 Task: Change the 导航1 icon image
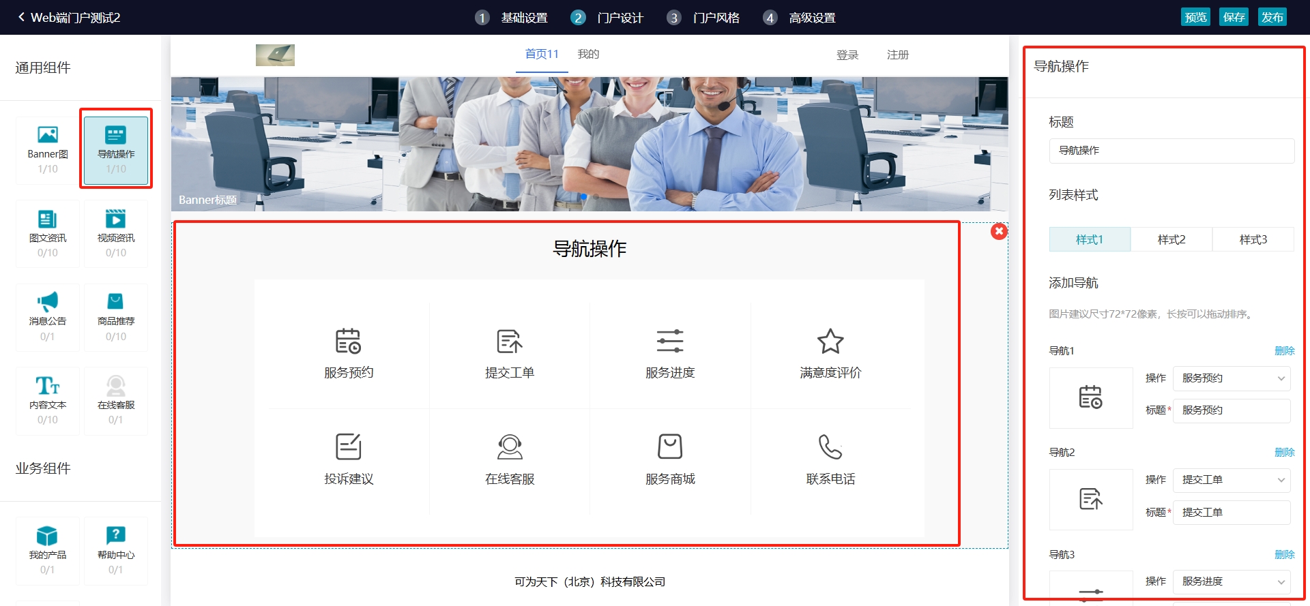tap(1091, 398)
